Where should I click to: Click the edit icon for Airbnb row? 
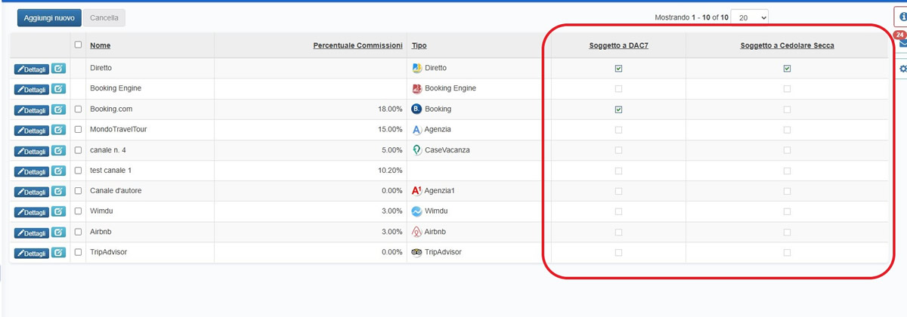tap(58, 232)
